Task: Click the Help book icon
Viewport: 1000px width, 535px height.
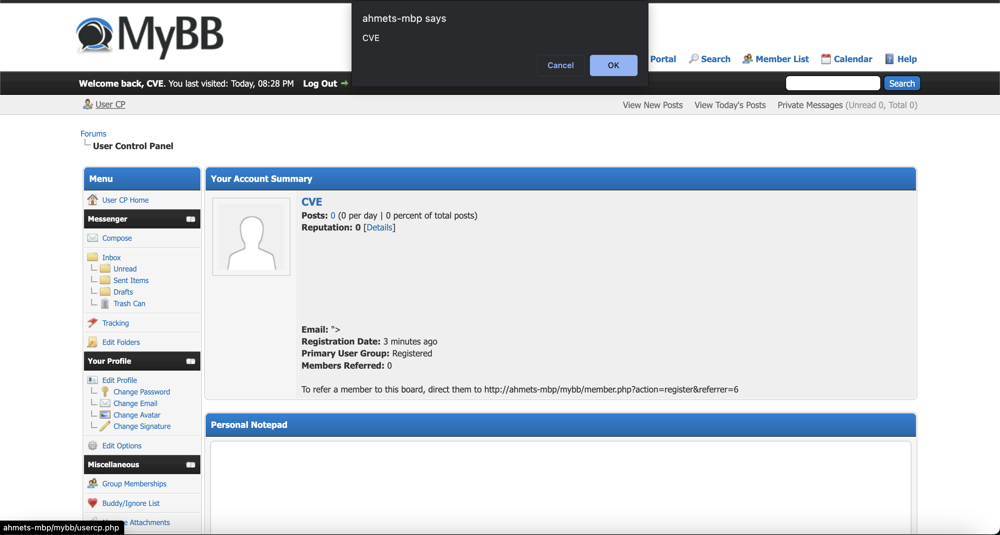Action: click(x=889, y=59)
